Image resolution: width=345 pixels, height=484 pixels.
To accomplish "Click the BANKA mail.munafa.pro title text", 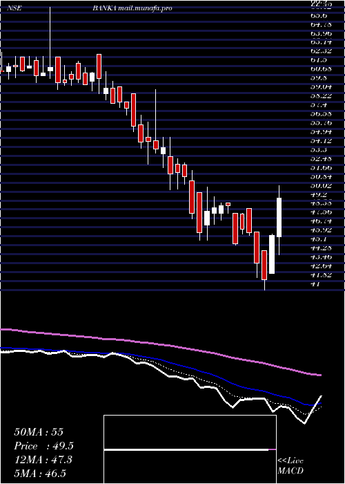I will point(132,8).
